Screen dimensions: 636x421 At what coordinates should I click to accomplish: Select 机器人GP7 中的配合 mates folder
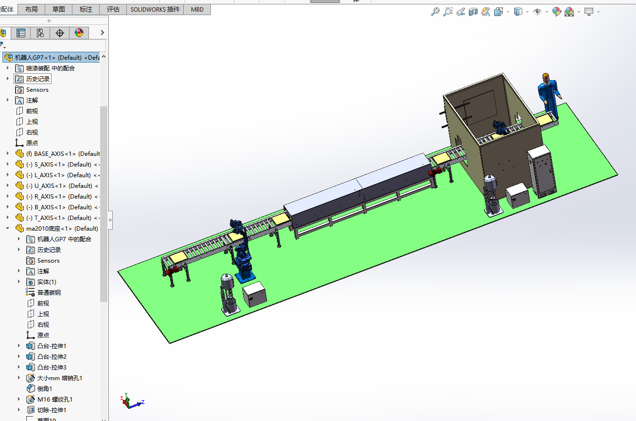(59, 239)
